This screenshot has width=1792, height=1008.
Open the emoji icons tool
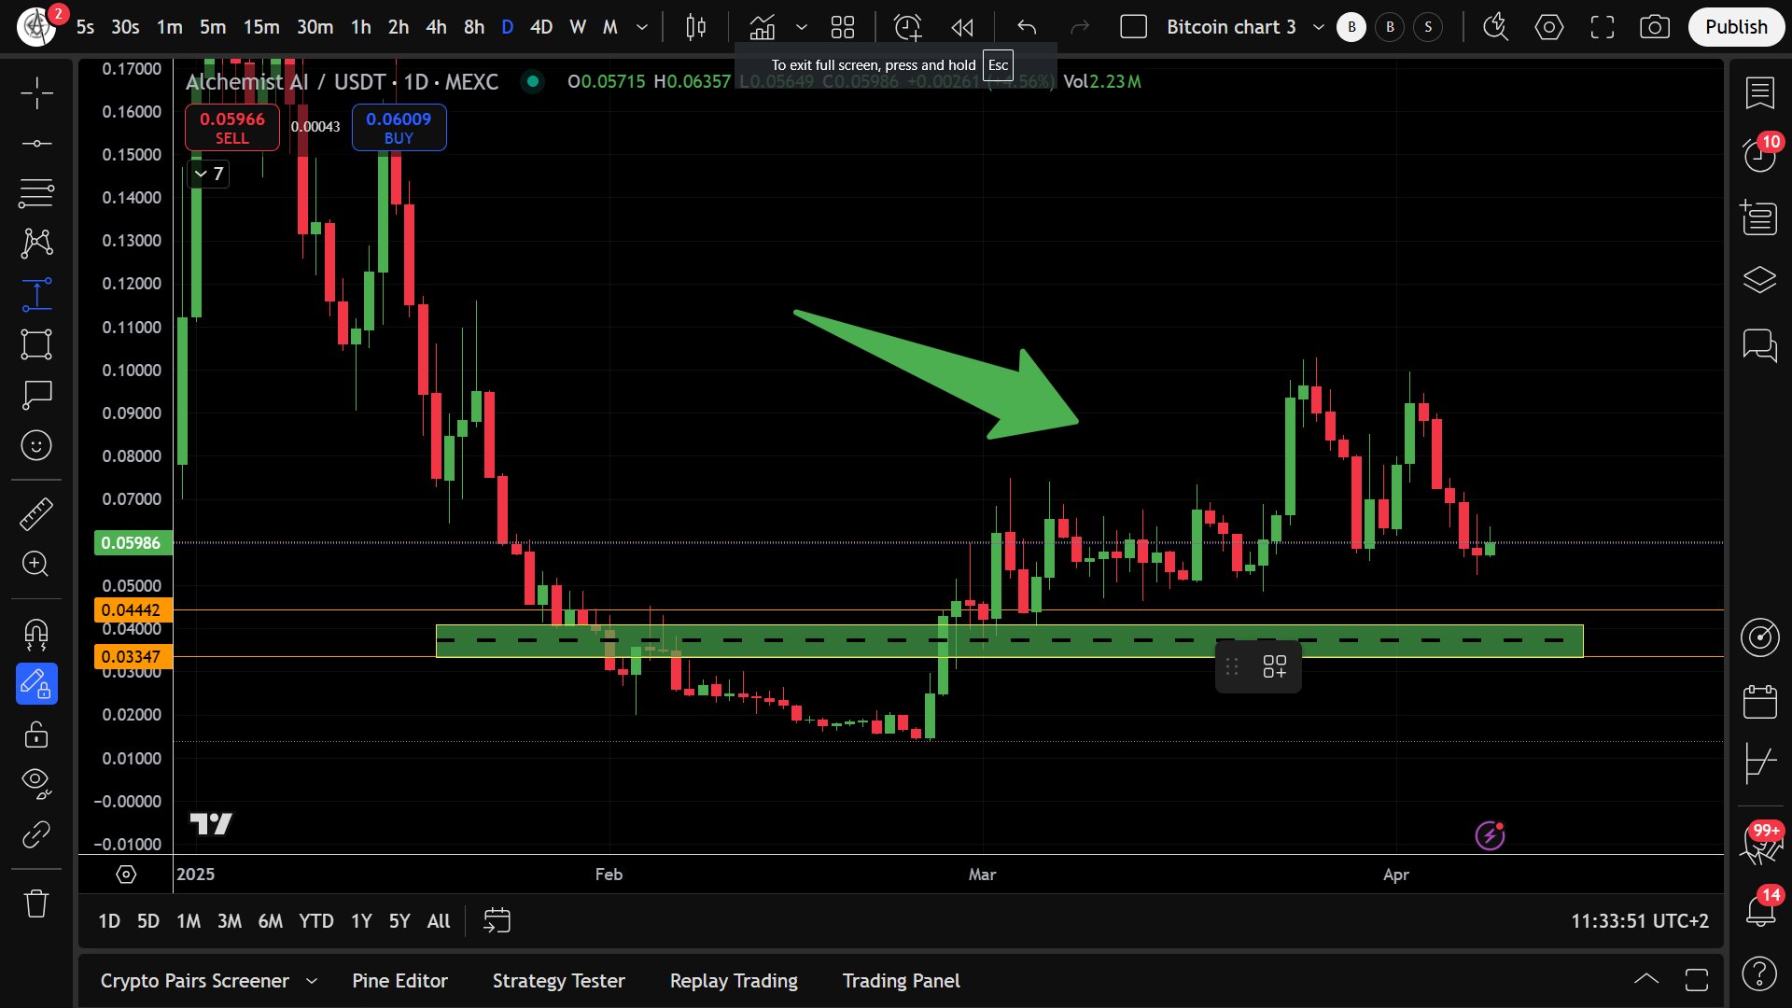coord(36,445)
